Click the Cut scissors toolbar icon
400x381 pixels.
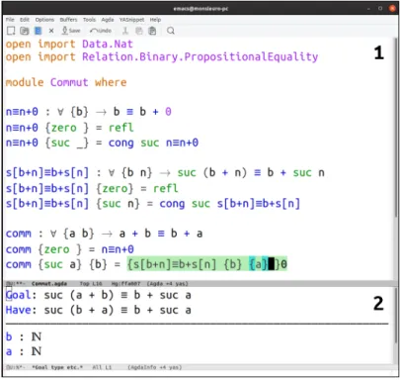(x=125, y=31)
